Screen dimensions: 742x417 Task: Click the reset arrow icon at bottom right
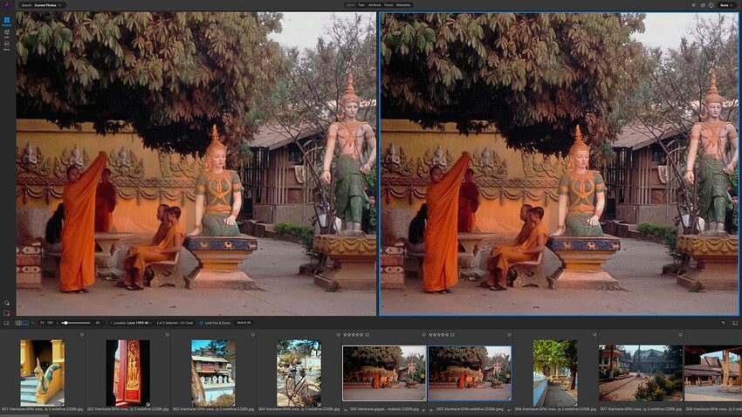[x=723, y=323]
